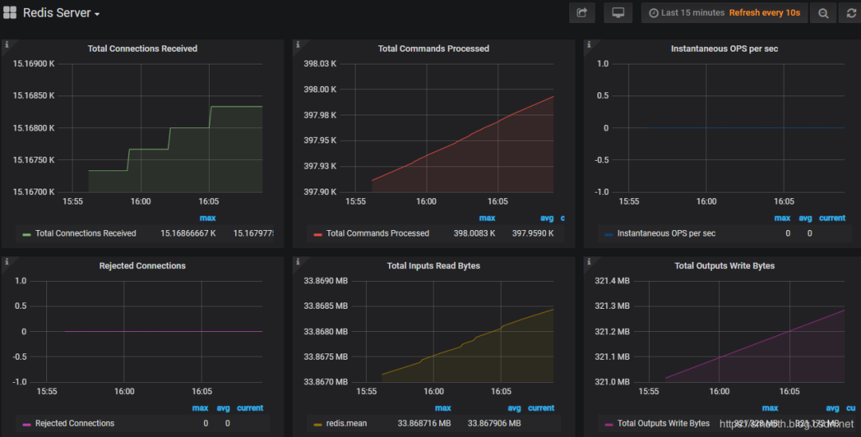
Task: Toggle the Total Outputs Write Bytes legend series
Action: click(663, 423)
